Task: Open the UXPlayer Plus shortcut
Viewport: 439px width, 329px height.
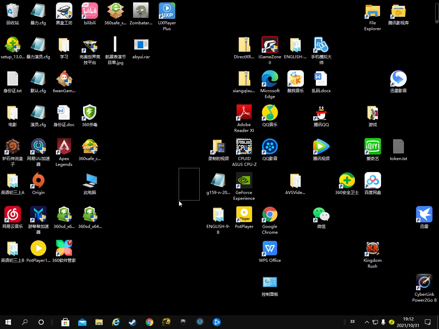Action: (x=167, y=16)
